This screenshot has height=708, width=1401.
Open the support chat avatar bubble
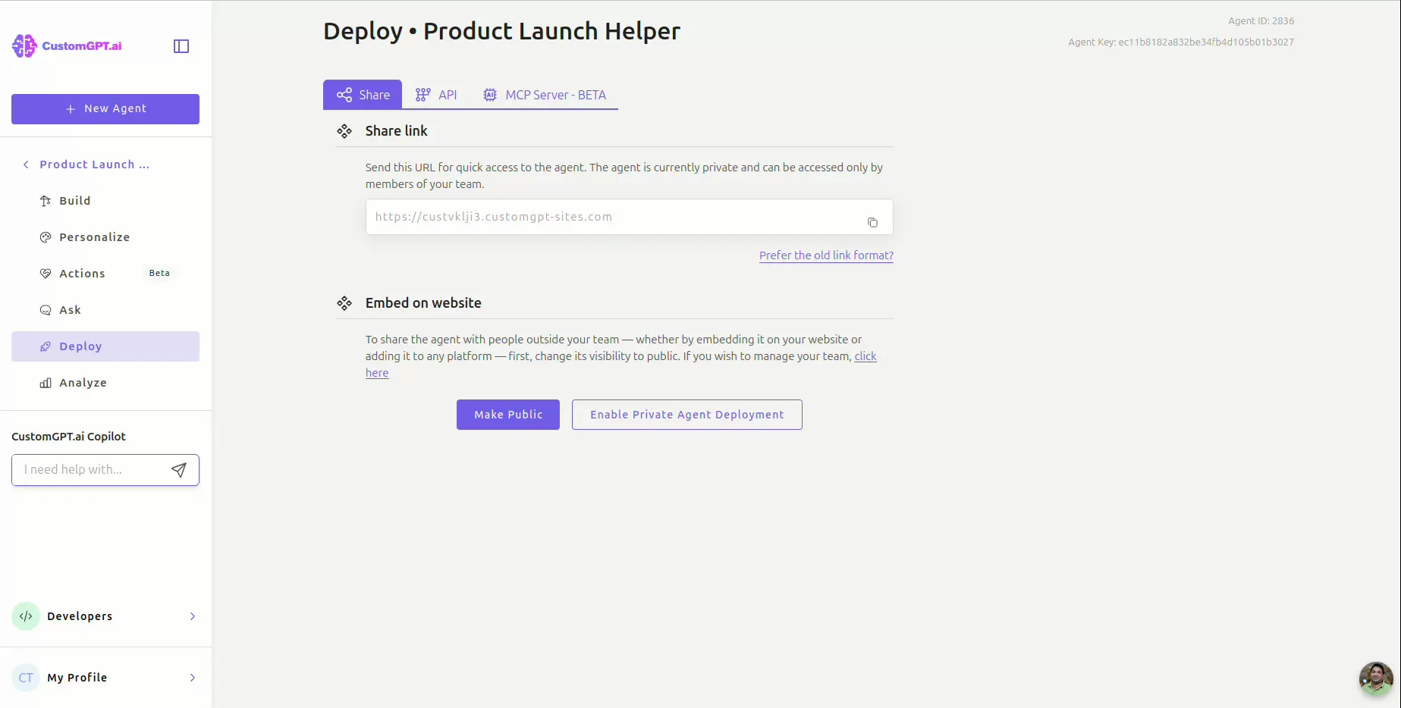[1376, 678]
